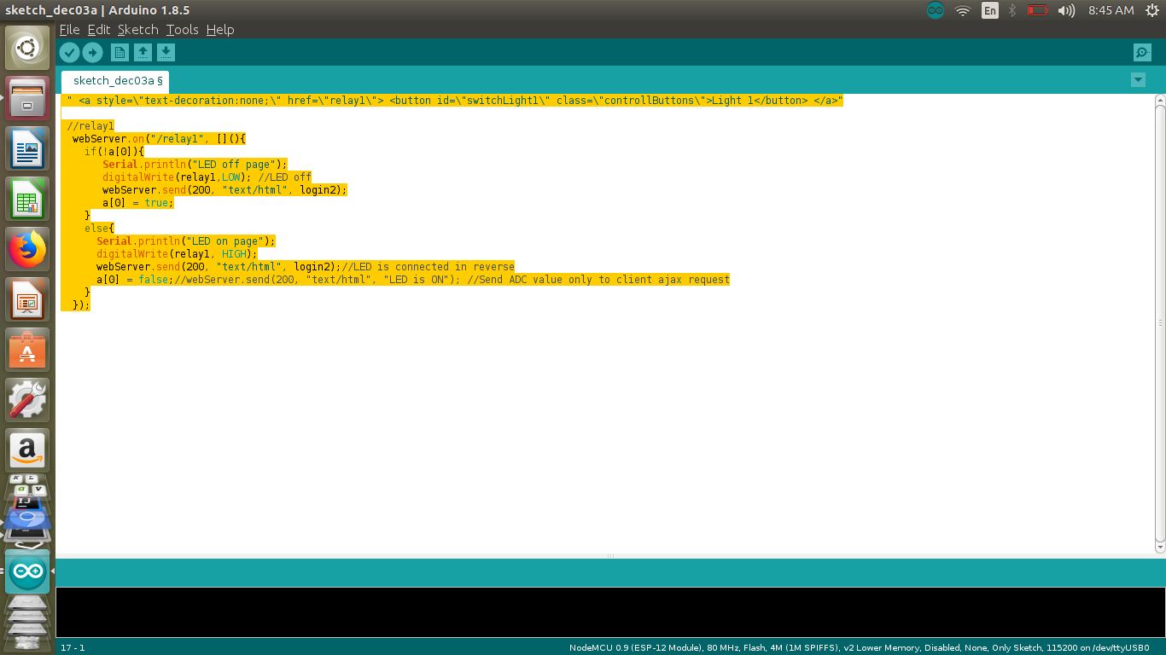The width and height of the screenshot is (1166, 655).
Task: Click the editor vertical scrollbar
Action: tap(1160, 322)
